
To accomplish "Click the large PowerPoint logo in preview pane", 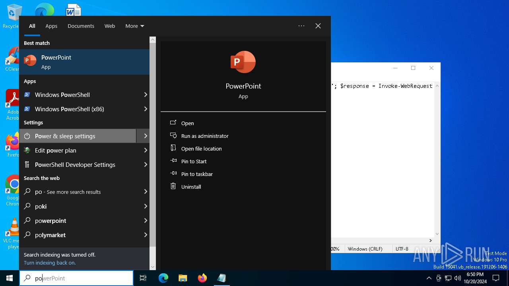I will tap(243, 62).
